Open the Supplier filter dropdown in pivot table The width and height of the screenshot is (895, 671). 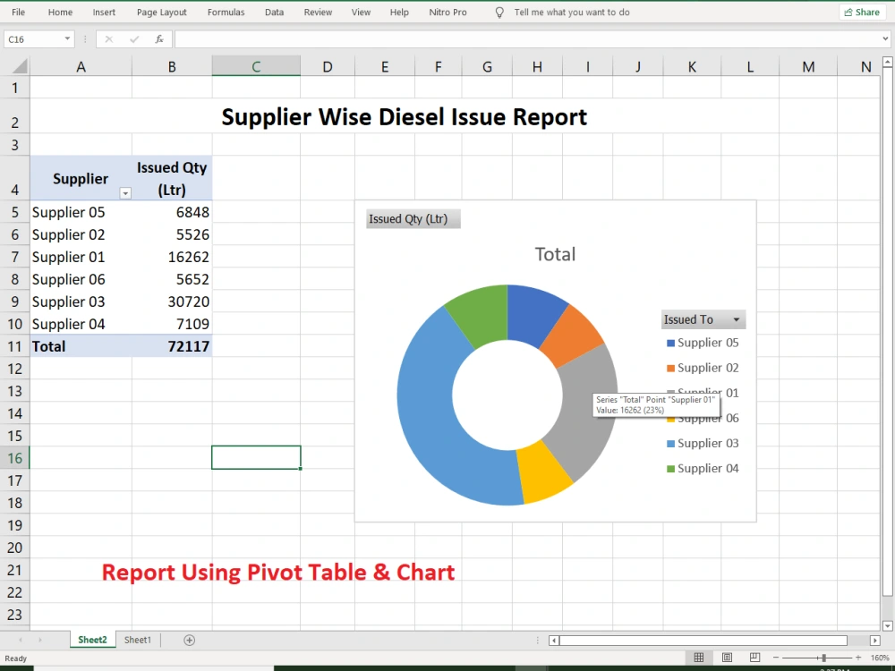125,193
